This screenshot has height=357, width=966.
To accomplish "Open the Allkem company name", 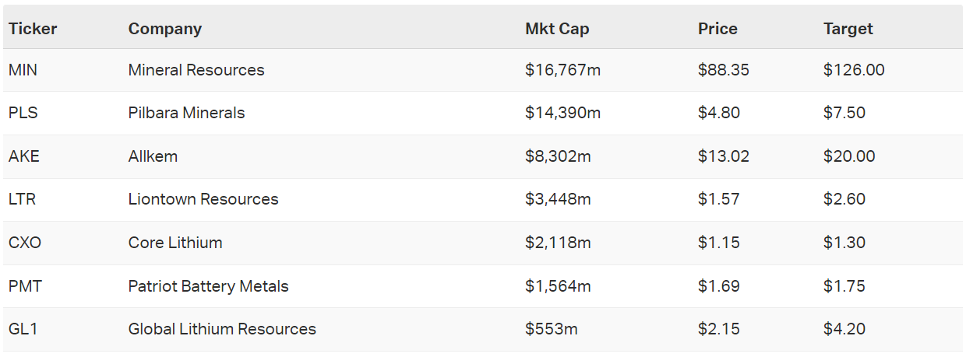I will 153,156.
